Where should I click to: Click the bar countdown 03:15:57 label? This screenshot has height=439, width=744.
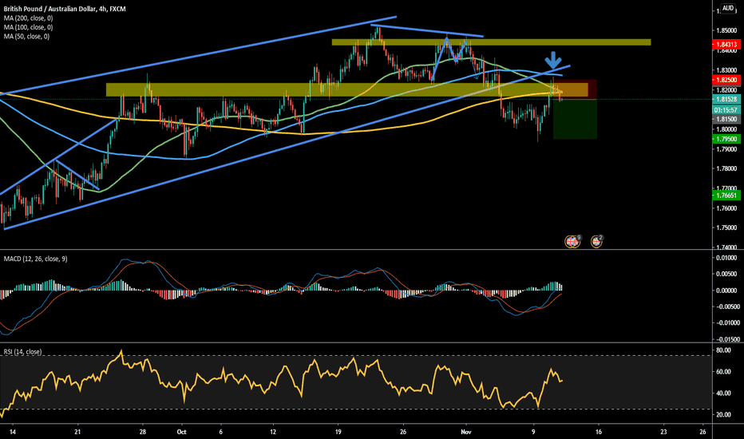[x=726, y=109]
